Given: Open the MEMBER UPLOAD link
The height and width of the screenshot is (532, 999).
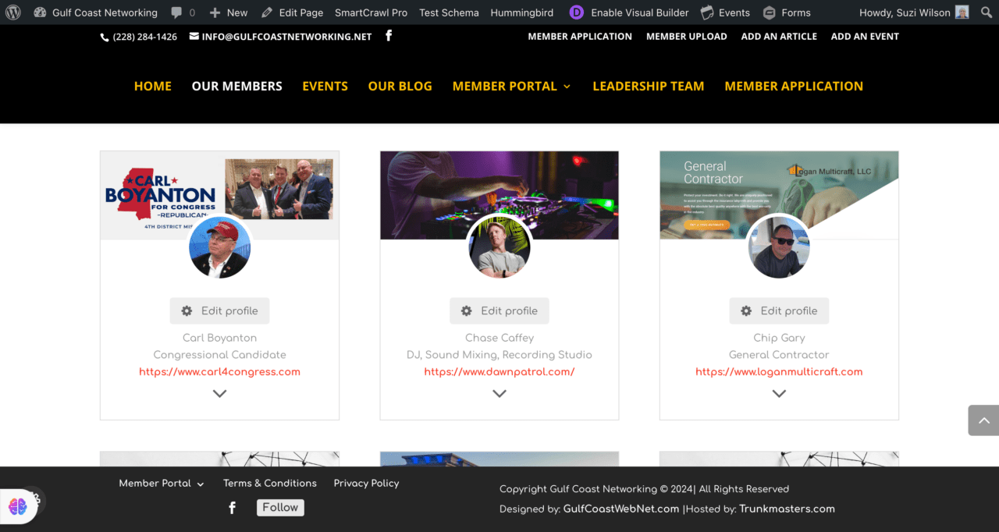Looking at the screenshot, I should (687, 37).
